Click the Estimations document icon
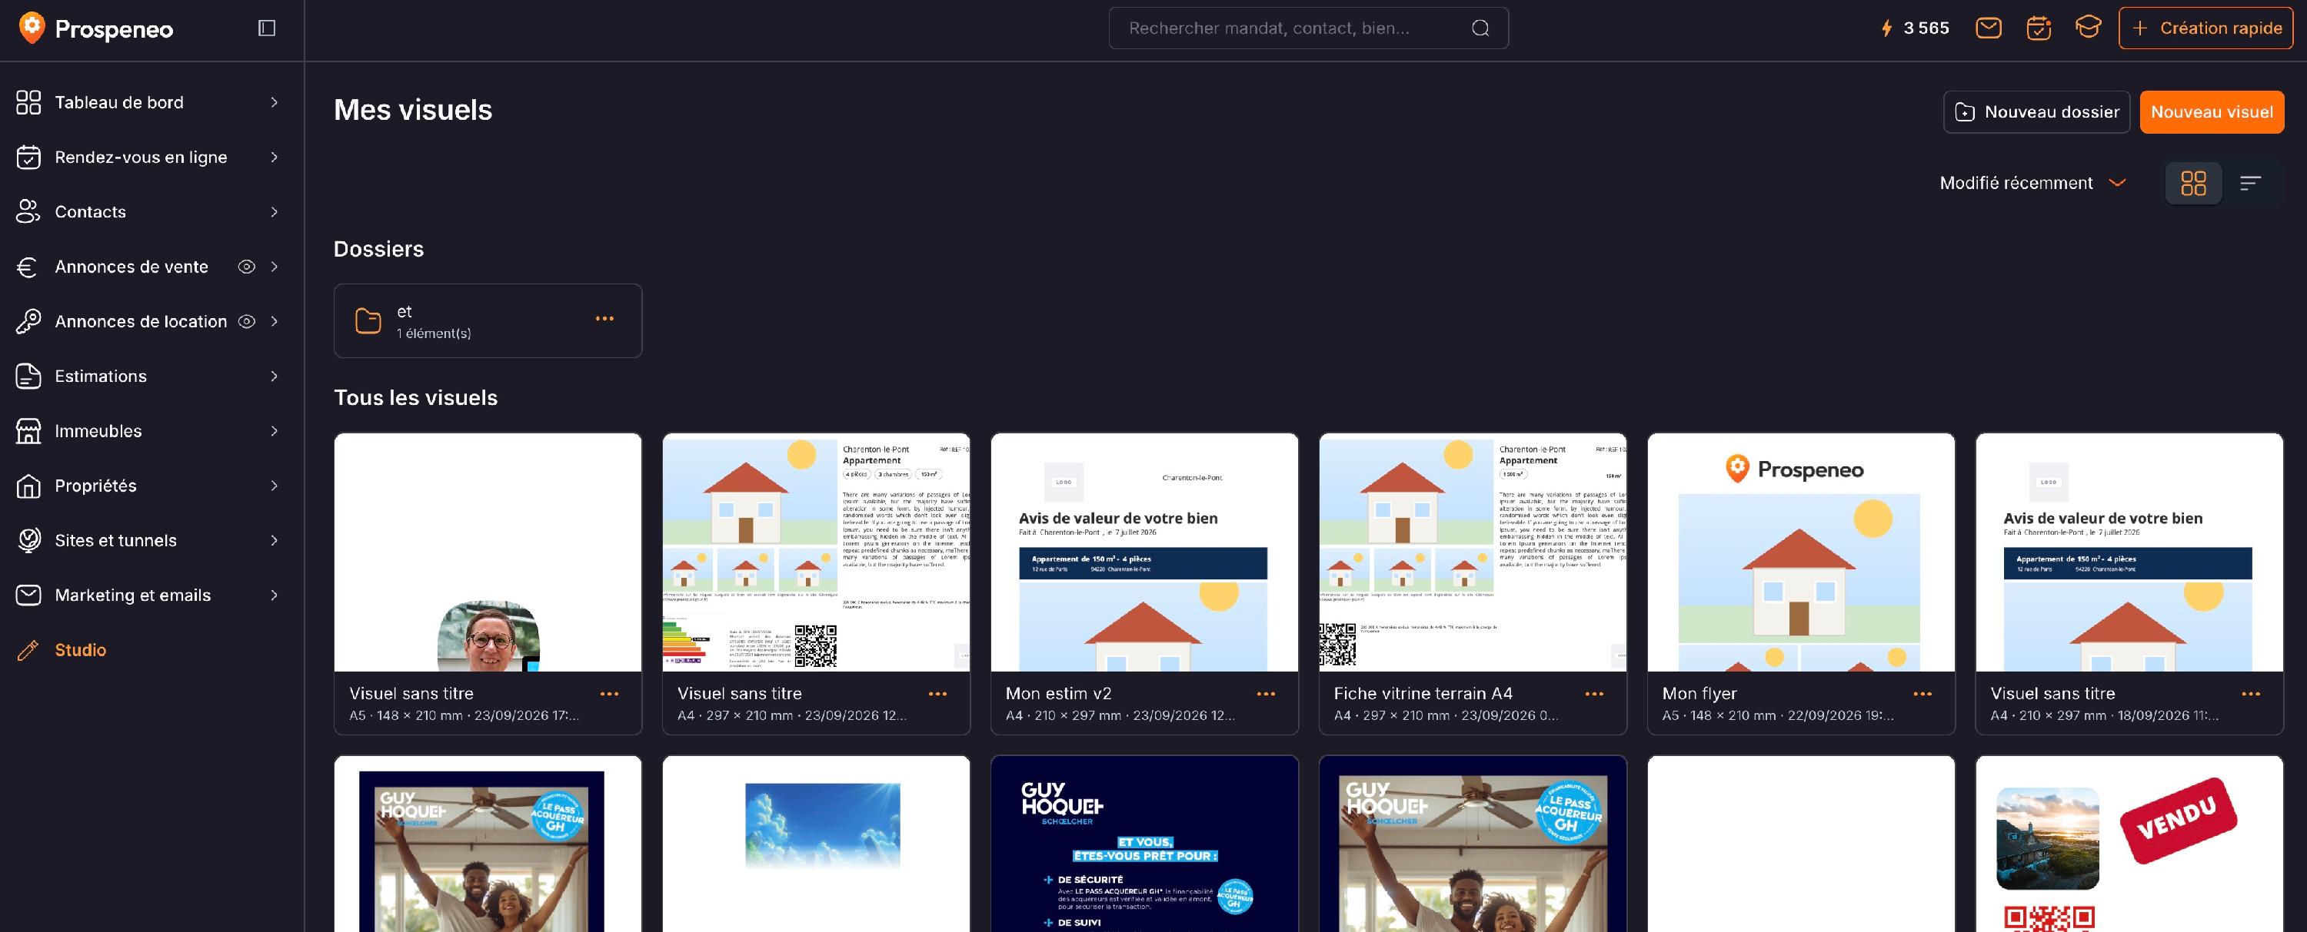Image resolution: width=2307 pixels, height=932 pixels. pos(28,376)
